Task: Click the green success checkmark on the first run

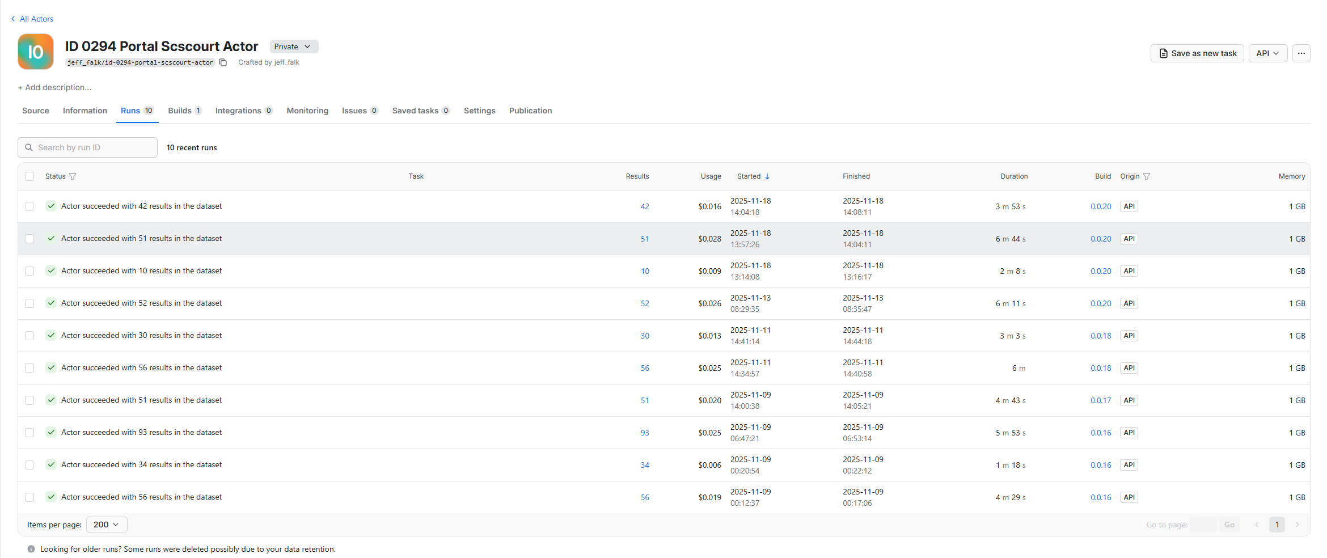Action: [x=50, y=206]
